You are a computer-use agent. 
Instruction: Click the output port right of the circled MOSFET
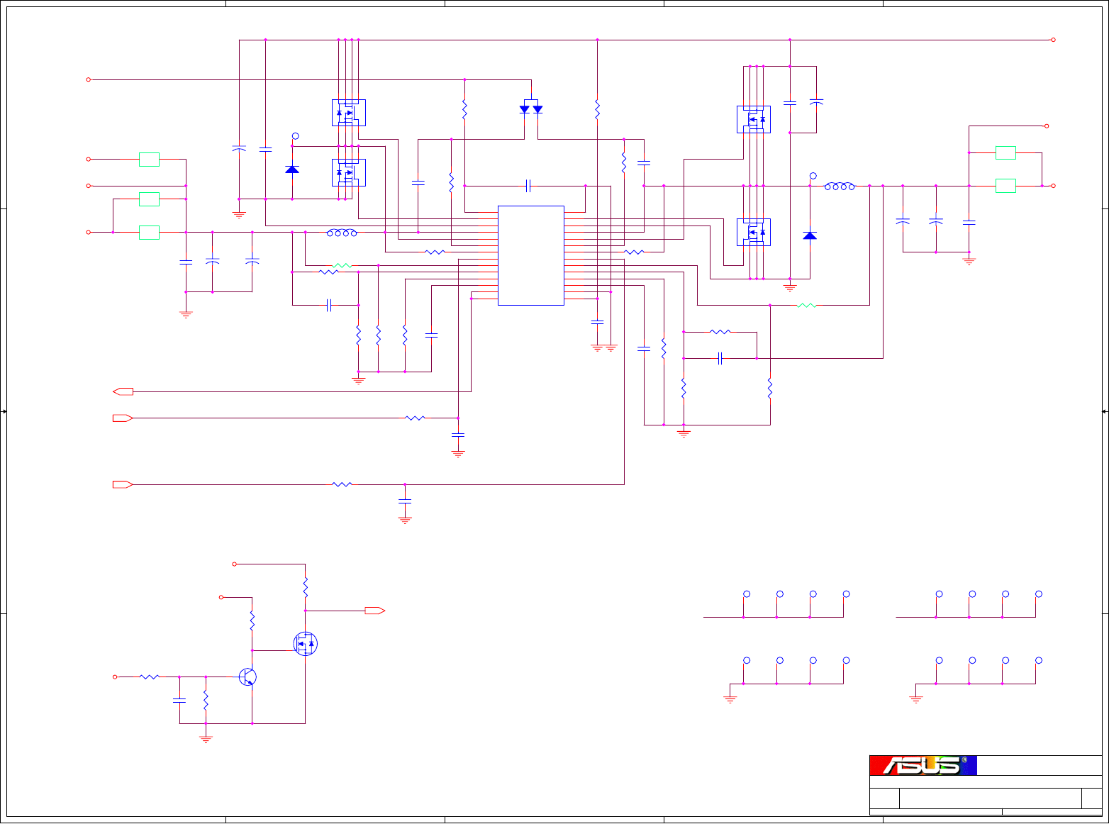375,611
